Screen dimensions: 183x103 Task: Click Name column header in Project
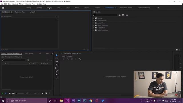[7, 64]
